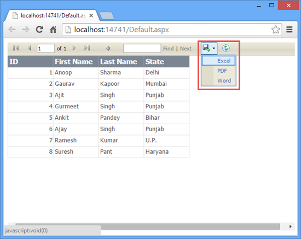
Task: Select the cell 'Gaurav'
Action: (76, 84)
